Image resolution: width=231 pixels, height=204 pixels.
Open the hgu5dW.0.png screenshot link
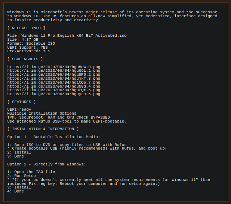tap(54, 67)
